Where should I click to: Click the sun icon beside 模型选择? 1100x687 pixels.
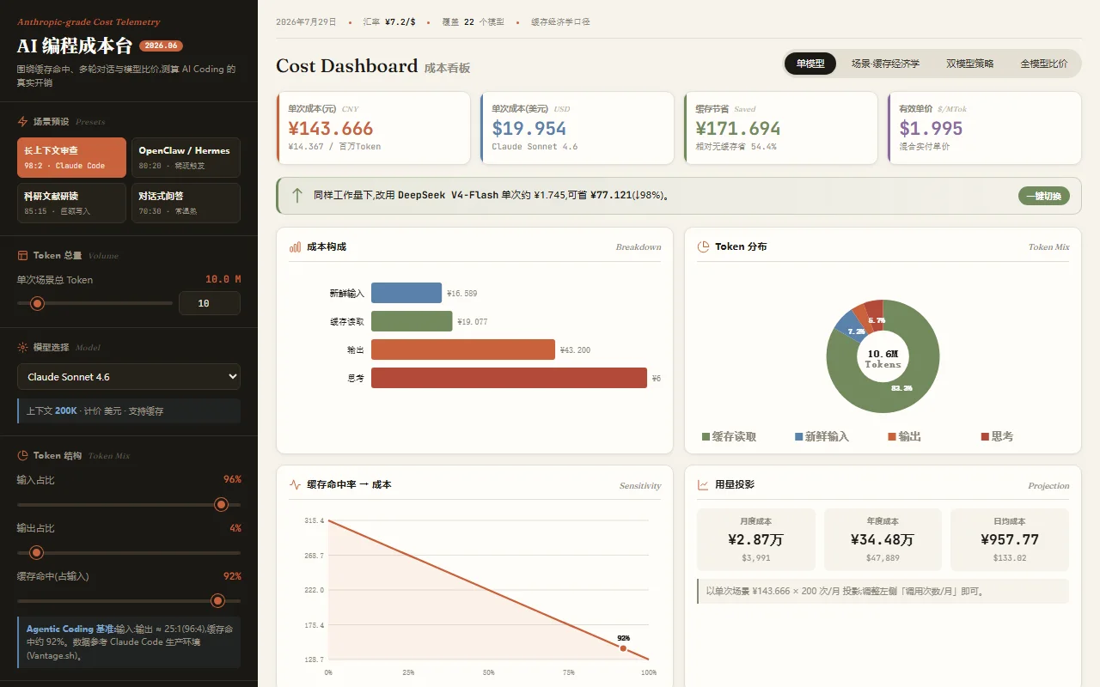coord(22,347)
